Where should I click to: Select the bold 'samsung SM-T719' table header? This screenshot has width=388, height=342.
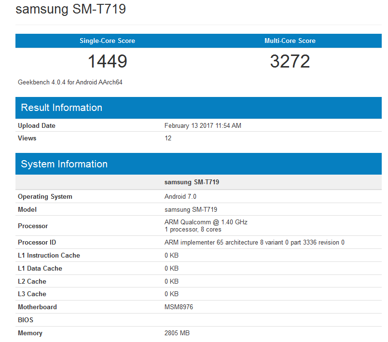point(192,182)
